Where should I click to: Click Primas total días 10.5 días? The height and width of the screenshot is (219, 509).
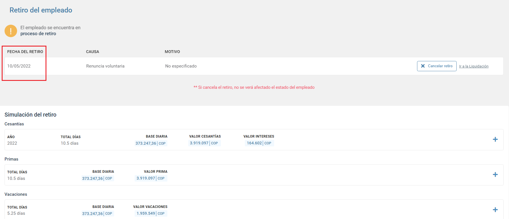coord(16,178)
